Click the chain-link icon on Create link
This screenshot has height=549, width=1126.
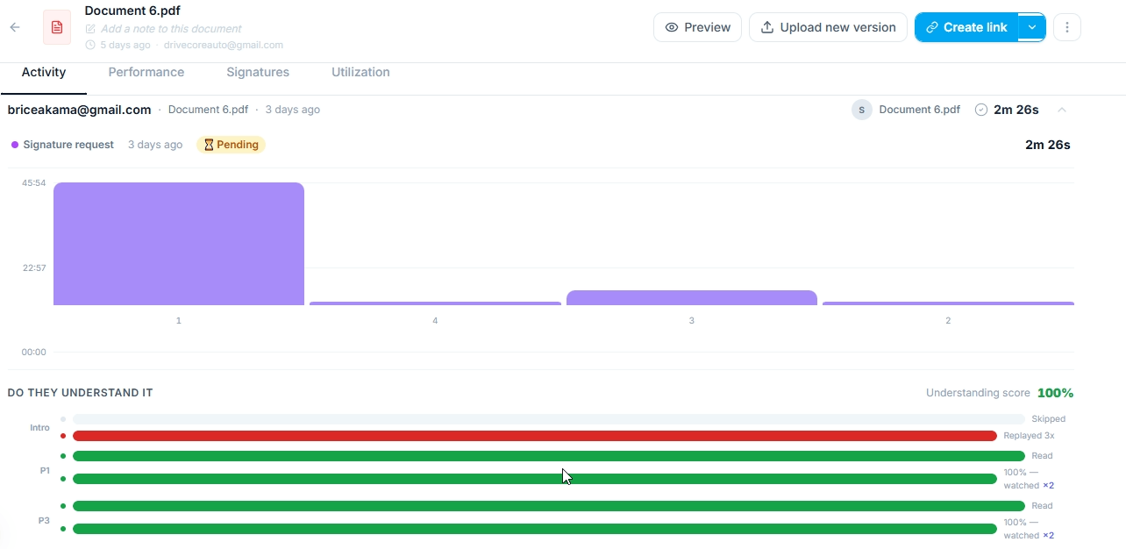pyautogui.click(x=931, y=27)
